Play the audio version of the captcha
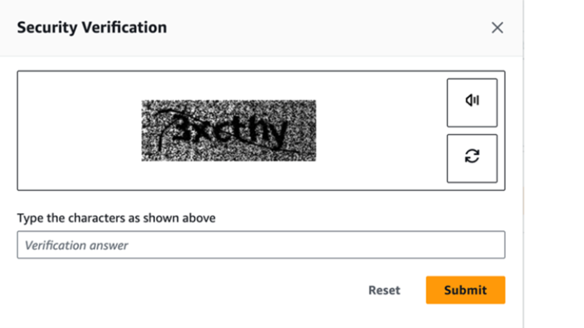584x328 pixels. (x=472, y=103)
